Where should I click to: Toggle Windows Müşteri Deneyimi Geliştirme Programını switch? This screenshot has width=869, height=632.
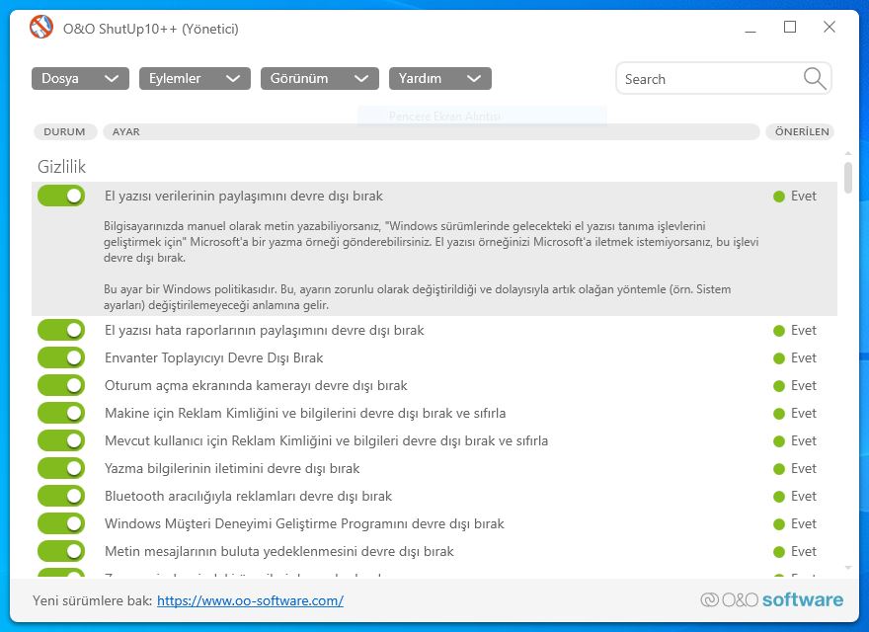(x=61, y=524)
